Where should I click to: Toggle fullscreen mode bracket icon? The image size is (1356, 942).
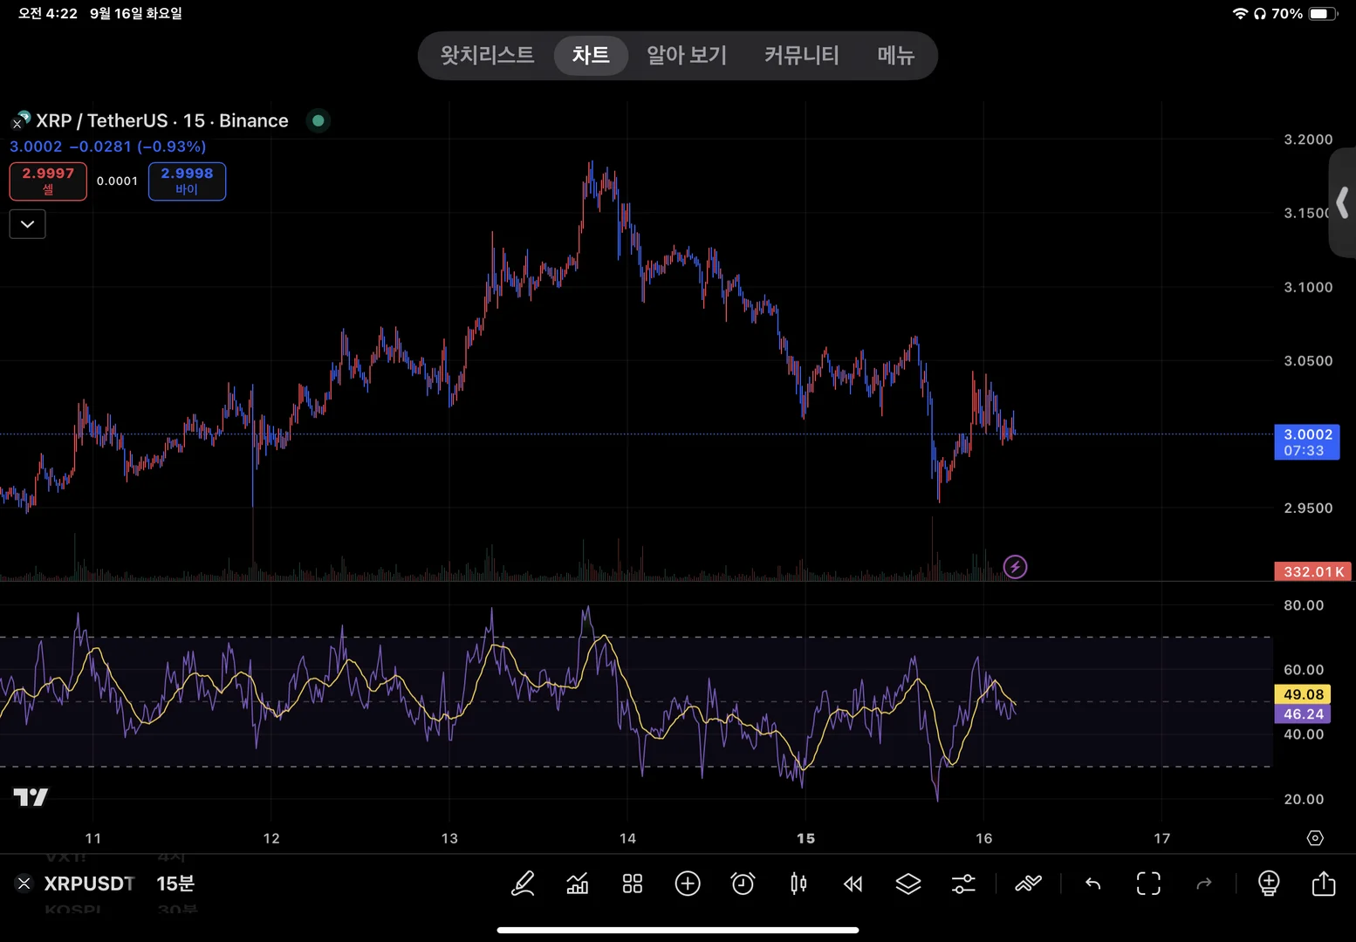[1148, 884]
